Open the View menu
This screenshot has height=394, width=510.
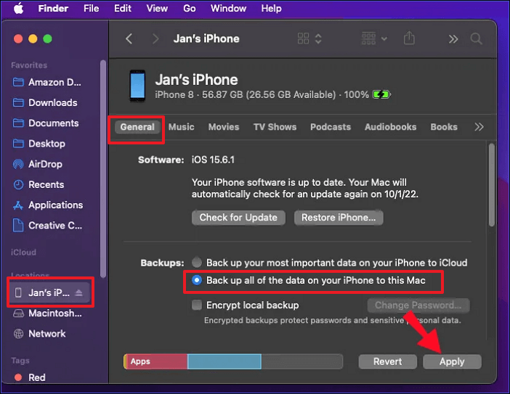tap(157, 8)
